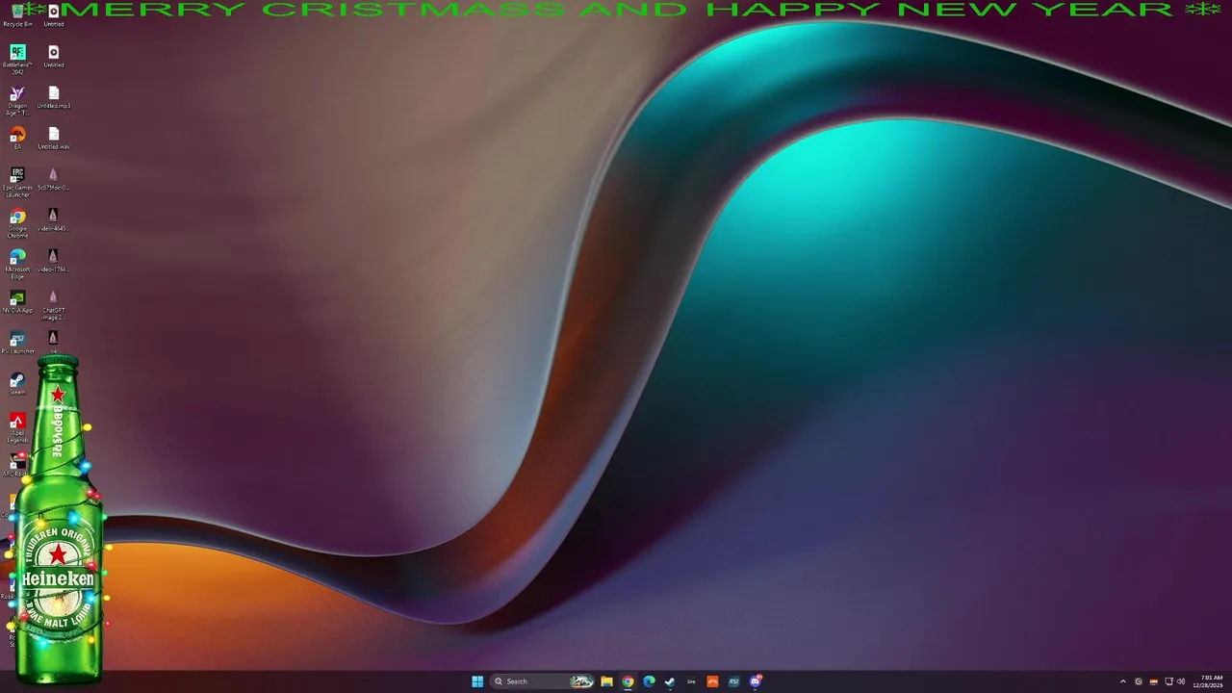Open the Live app in the taskbar
Image resolution: width=1232 pixels, height=693 pixels.
[x=691, y=681]
